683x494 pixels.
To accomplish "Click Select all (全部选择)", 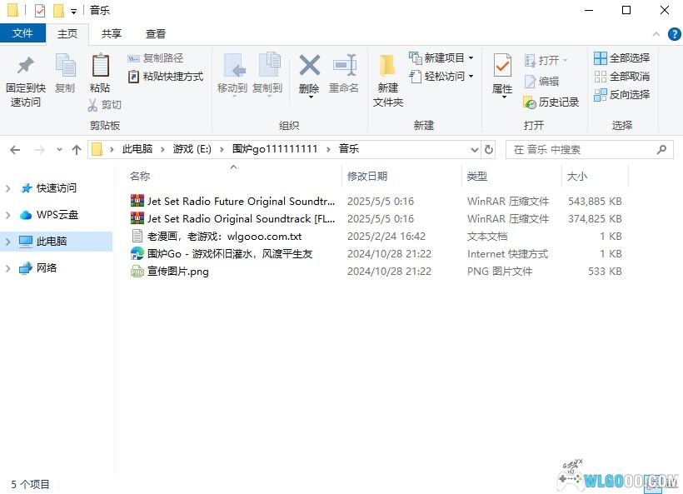I will 621,58.
